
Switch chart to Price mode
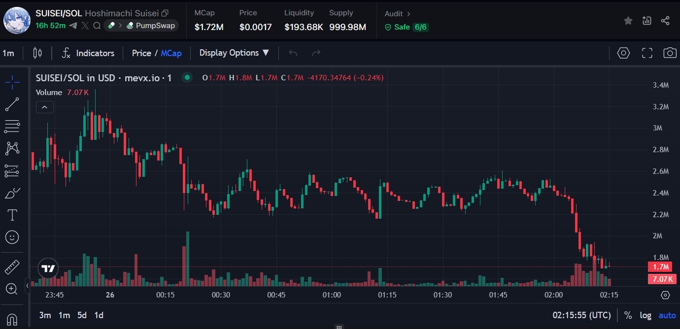point(141,53)
